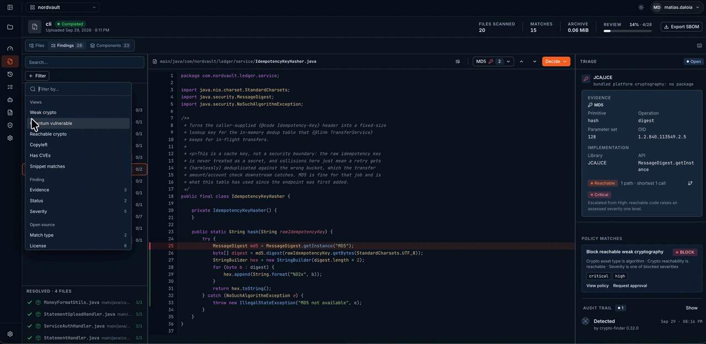
Task: Click the MD avatar badge
Action: click(656, 7)
